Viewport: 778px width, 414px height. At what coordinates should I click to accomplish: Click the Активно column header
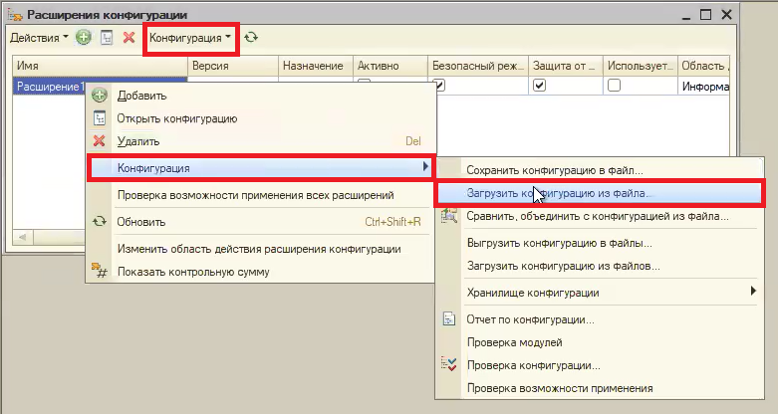tap(390, 66)
